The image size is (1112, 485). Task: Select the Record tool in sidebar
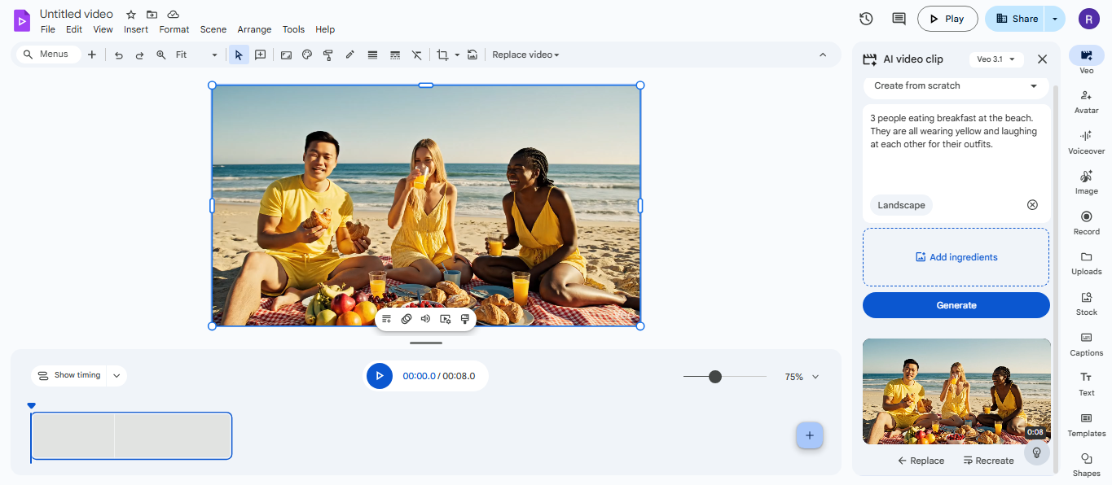[1086, 221]
